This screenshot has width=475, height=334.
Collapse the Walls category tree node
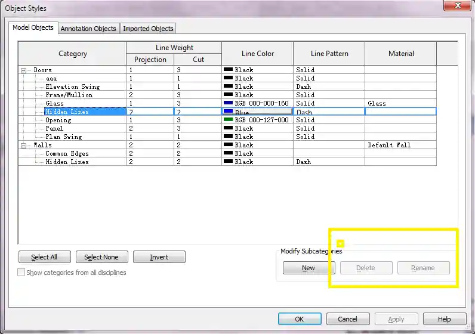(x=24, y=146)
